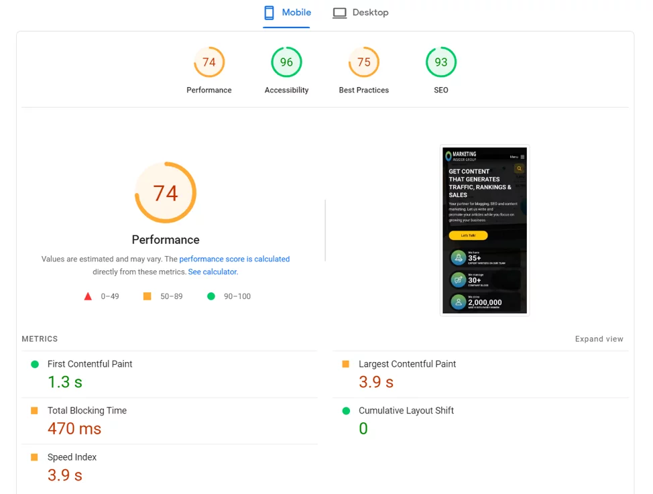Image resolution: width=653 pixels, height=494 pixels.
Task: Click the '3.9 s' value under Largest Contentful Paint
Action: point(376,382)
